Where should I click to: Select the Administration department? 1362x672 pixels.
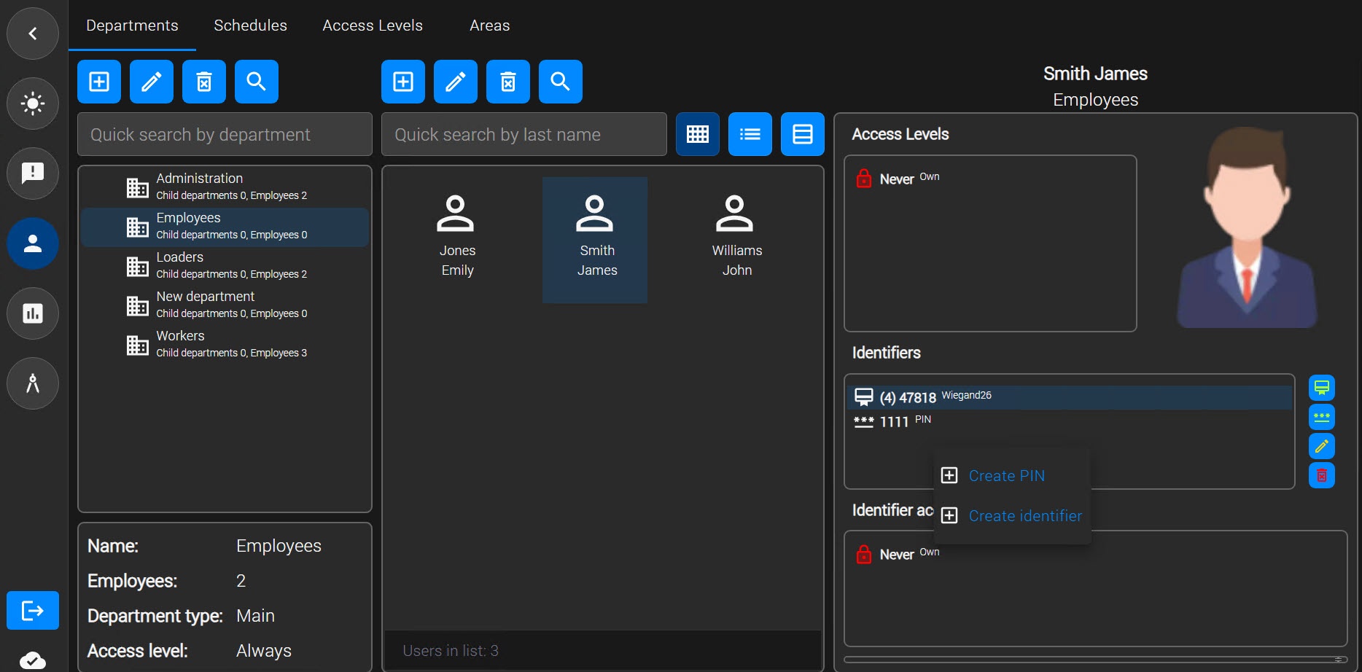point(225,187)
